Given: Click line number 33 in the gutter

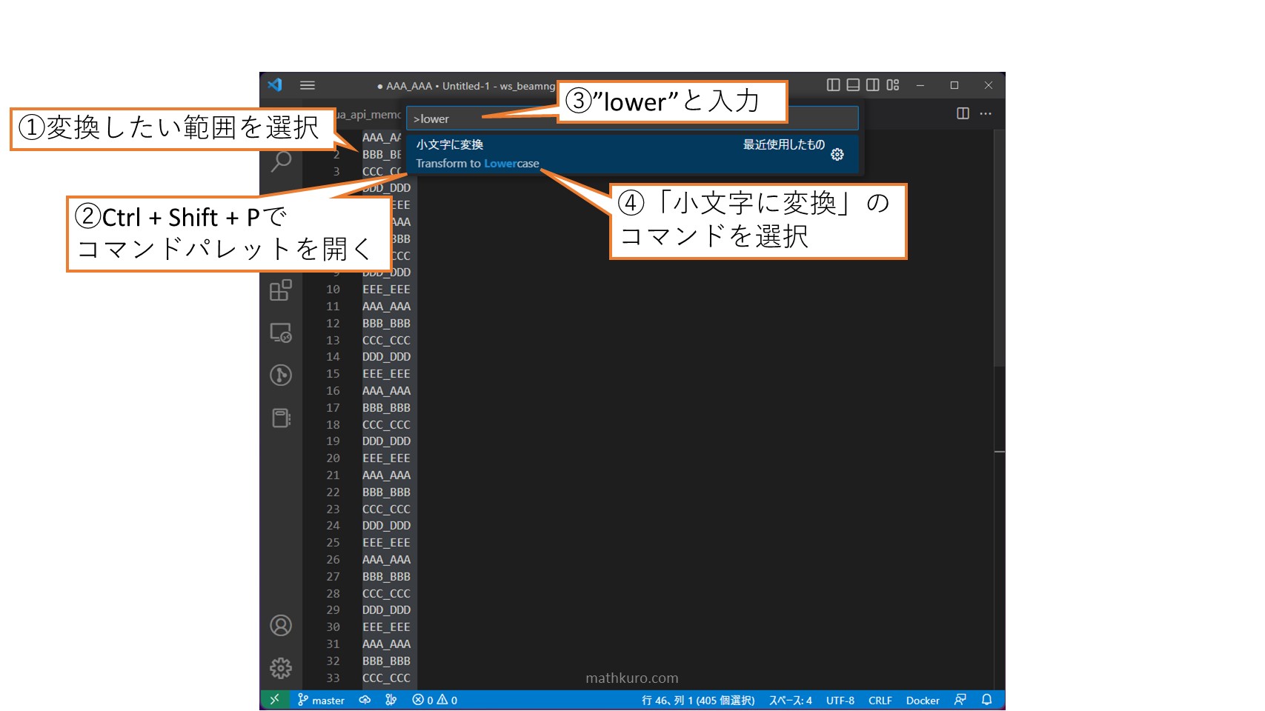Looking at the screenshot, I should coord(333,678).
